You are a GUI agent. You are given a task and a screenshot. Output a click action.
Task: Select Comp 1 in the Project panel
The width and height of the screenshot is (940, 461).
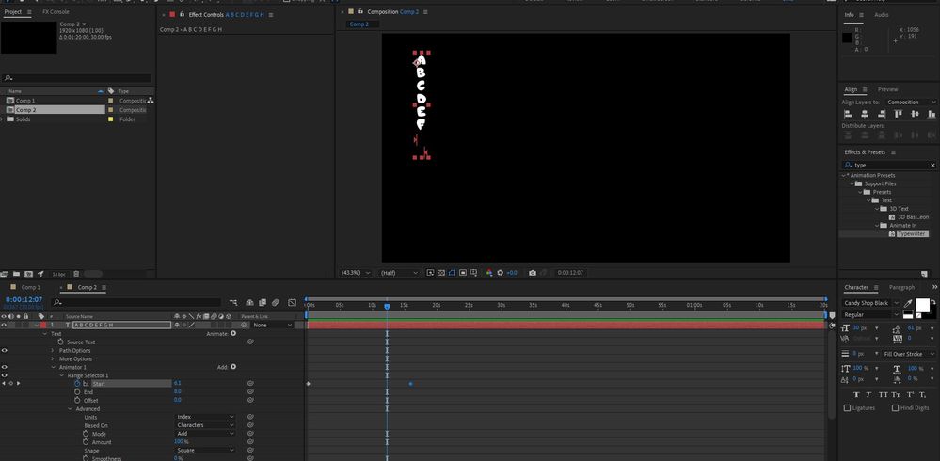[25, 101]
